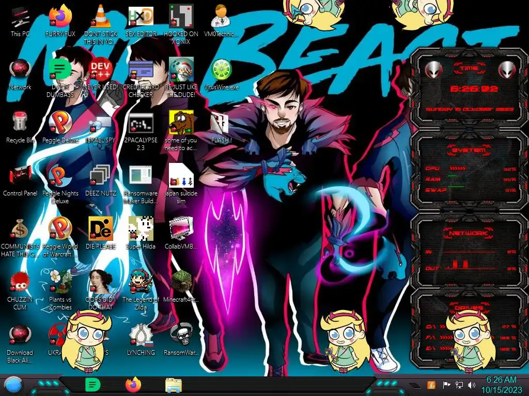Launch The Legend of Zilda shortcut
The height and width of the screenshot is (396, 529).
(141, 290)
